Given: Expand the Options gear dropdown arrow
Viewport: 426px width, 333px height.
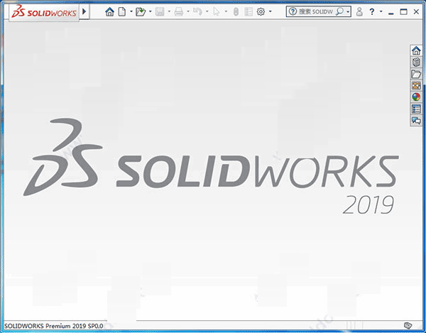Looking at the screenshot, I should [x=270, y=11].
